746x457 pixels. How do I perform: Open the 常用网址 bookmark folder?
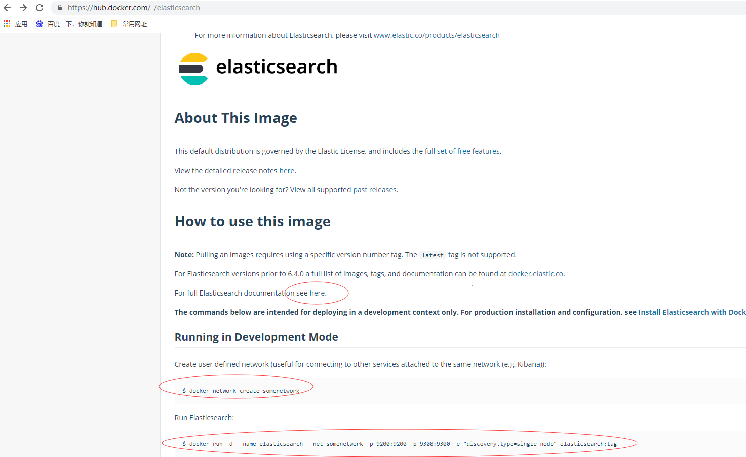point(129,24)
